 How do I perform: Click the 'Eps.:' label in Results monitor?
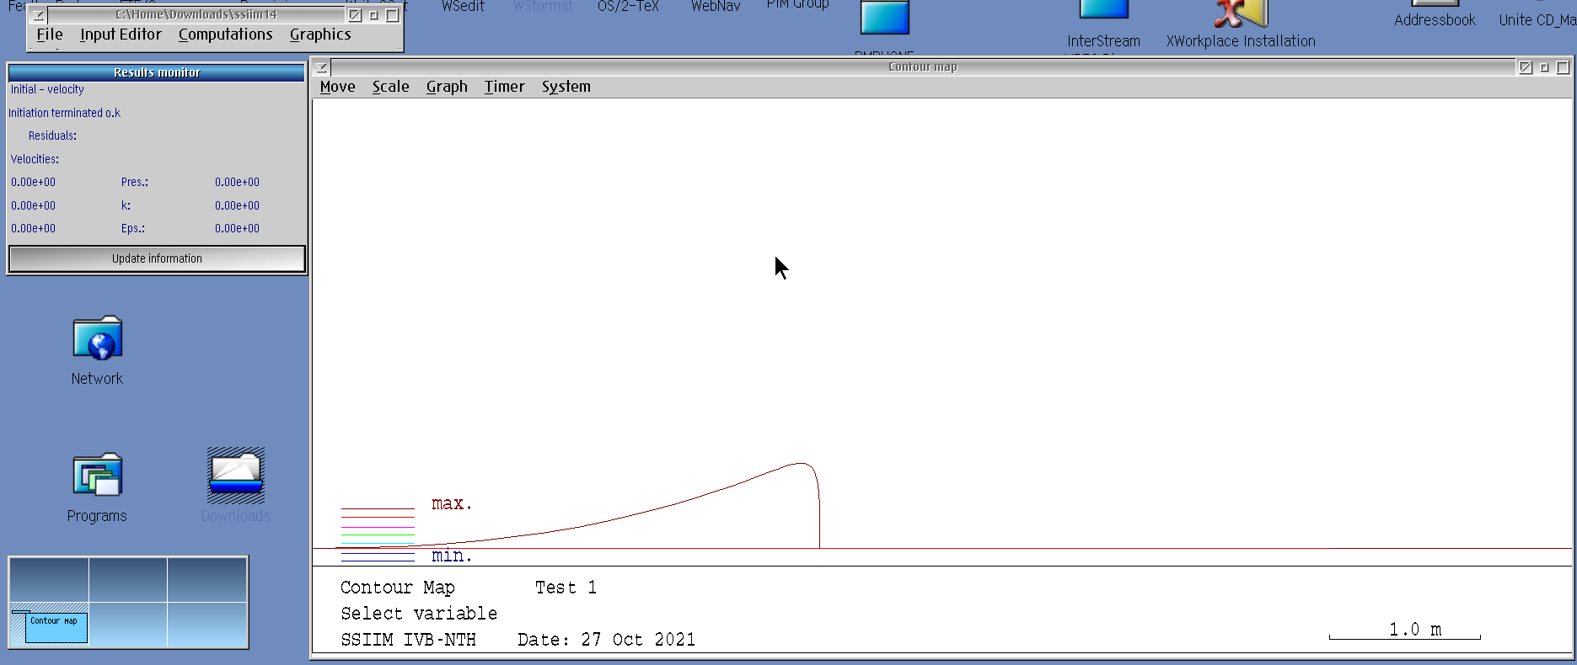[x=132, y=228]
